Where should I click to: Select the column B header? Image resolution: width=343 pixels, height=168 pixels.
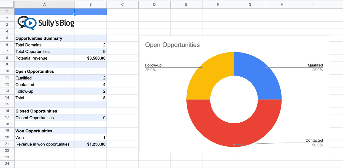(x=90, y=4)
